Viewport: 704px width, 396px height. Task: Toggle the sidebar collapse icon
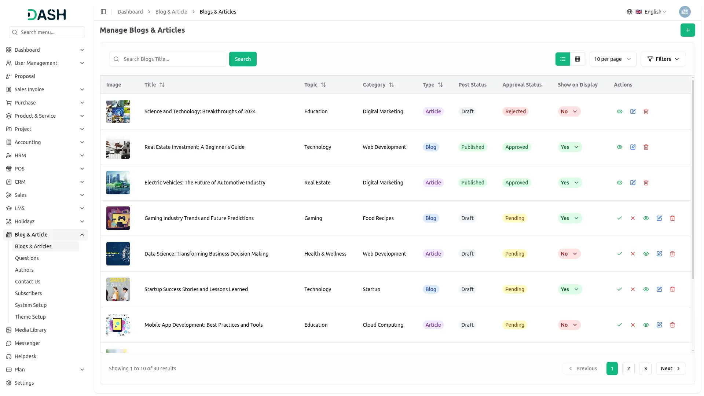point(103,12)
